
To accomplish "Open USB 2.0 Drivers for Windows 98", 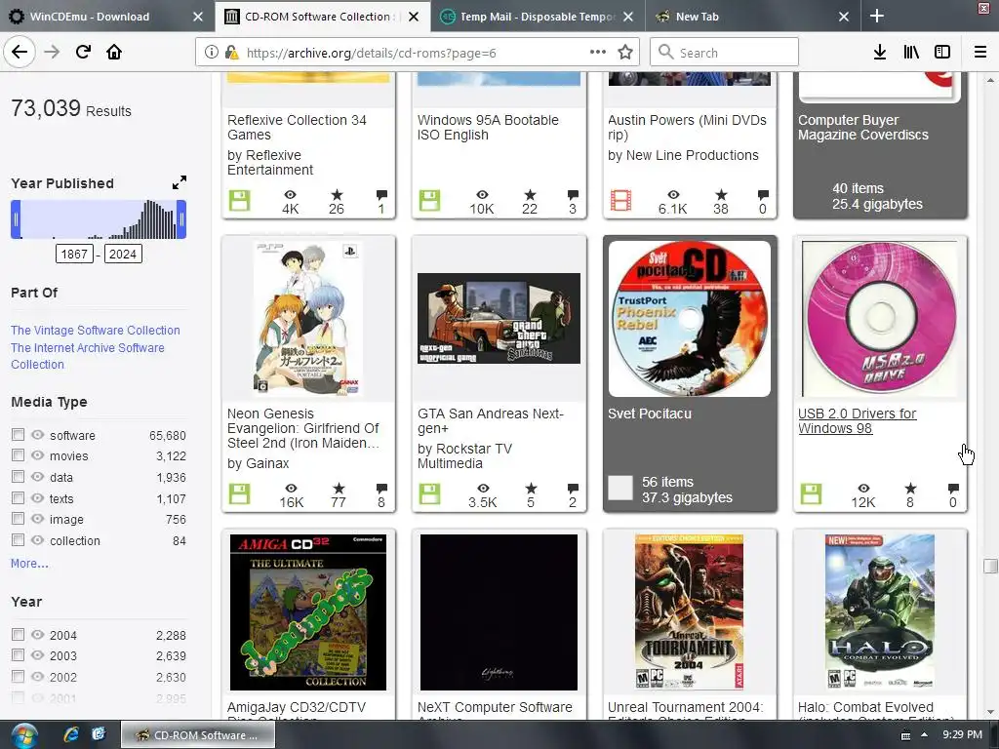I will click(857, 420).
